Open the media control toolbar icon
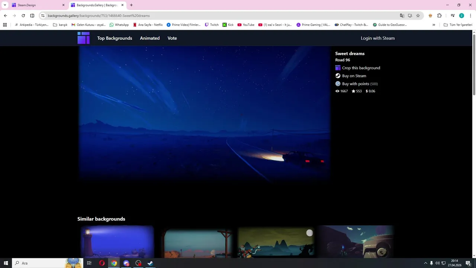Image resolution: width=476 pixels, height=268 pixels. tap(453, 16)
